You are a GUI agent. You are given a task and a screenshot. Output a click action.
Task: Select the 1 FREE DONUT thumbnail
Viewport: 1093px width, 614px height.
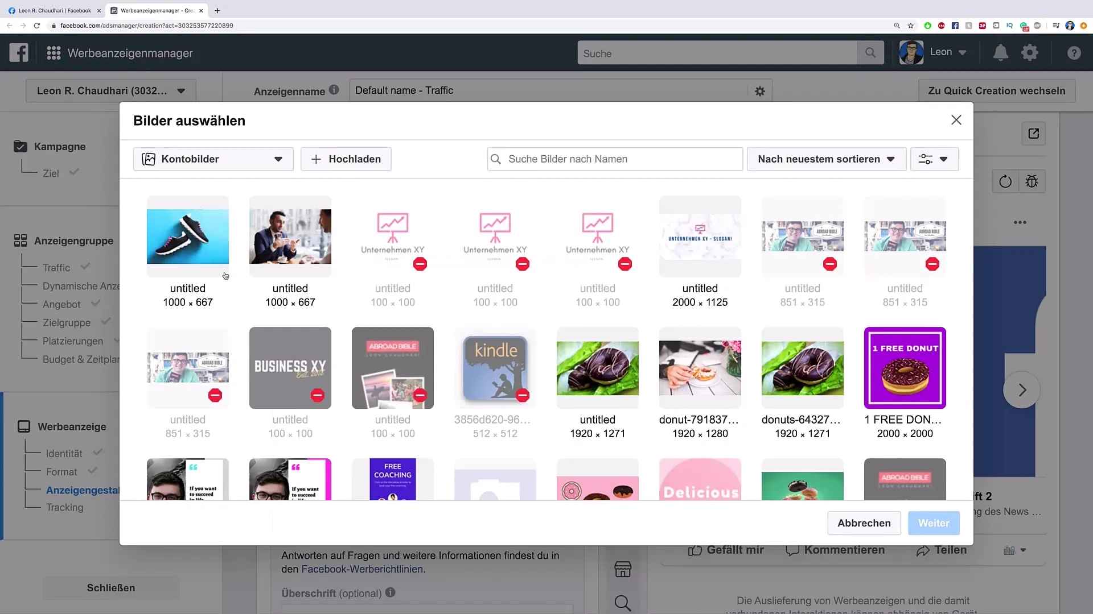(905, 368)
